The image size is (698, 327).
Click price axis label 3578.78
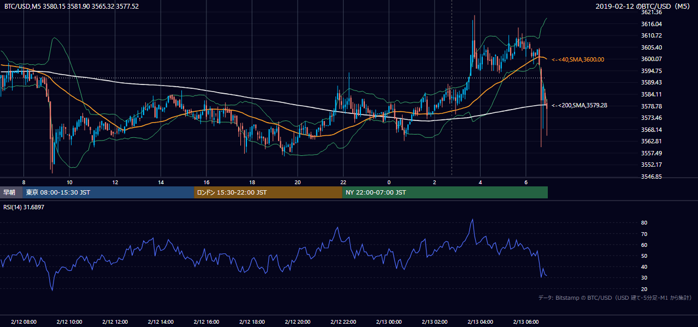click(652, 106)
